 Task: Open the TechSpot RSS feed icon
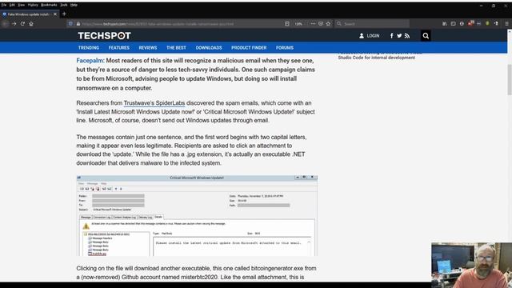tap(407, 36)
